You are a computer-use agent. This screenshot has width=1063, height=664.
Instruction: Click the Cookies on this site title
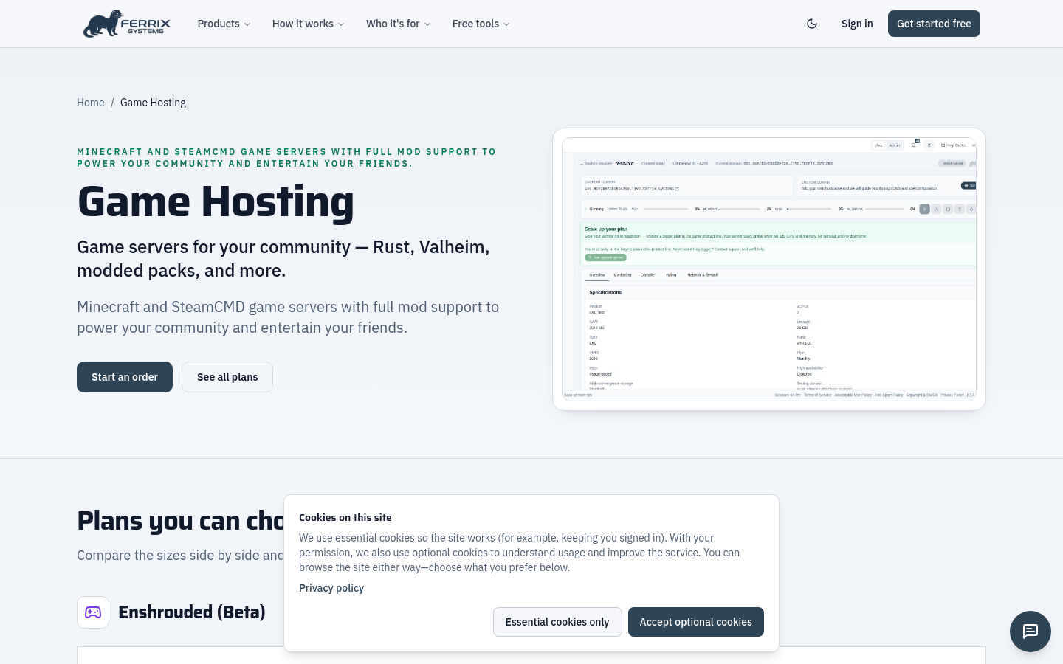pyautogui.click(x=345, y=517)
